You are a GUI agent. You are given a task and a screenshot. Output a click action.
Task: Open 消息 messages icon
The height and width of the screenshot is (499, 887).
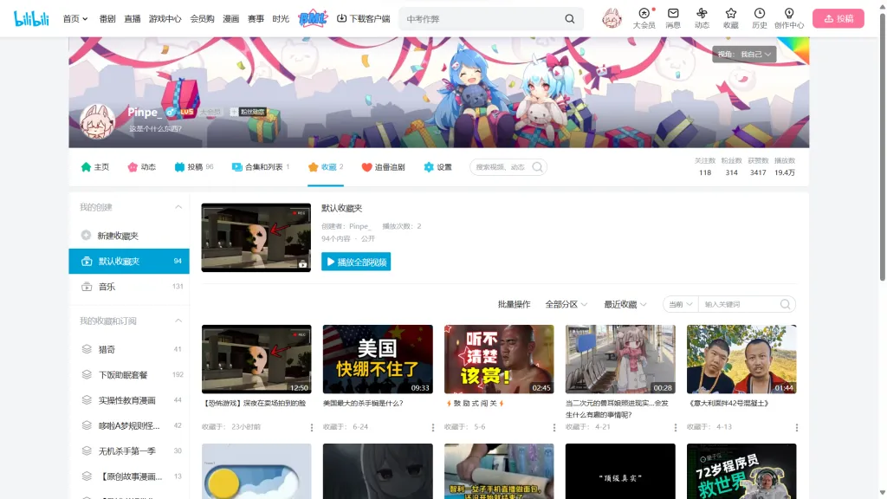pyautogui.click(x=673, y=18)
